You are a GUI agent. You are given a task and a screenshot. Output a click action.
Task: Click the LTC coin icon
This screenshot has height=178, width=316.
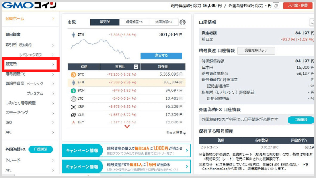73,98
